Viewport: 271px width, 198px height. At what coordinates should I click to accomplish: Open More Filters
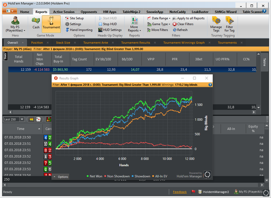pos(158,30)
